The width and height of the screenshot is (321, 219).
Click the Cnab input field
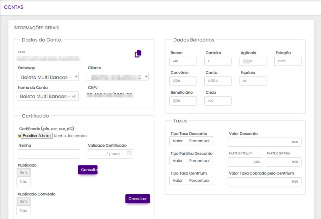click(x=218, y=101)
